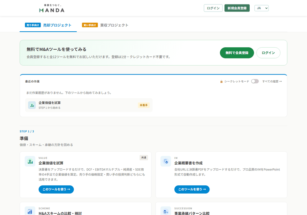Viewport: 307px width, 215px height.
Task: Click the 未着手 status badge
Action: [144, 105]
